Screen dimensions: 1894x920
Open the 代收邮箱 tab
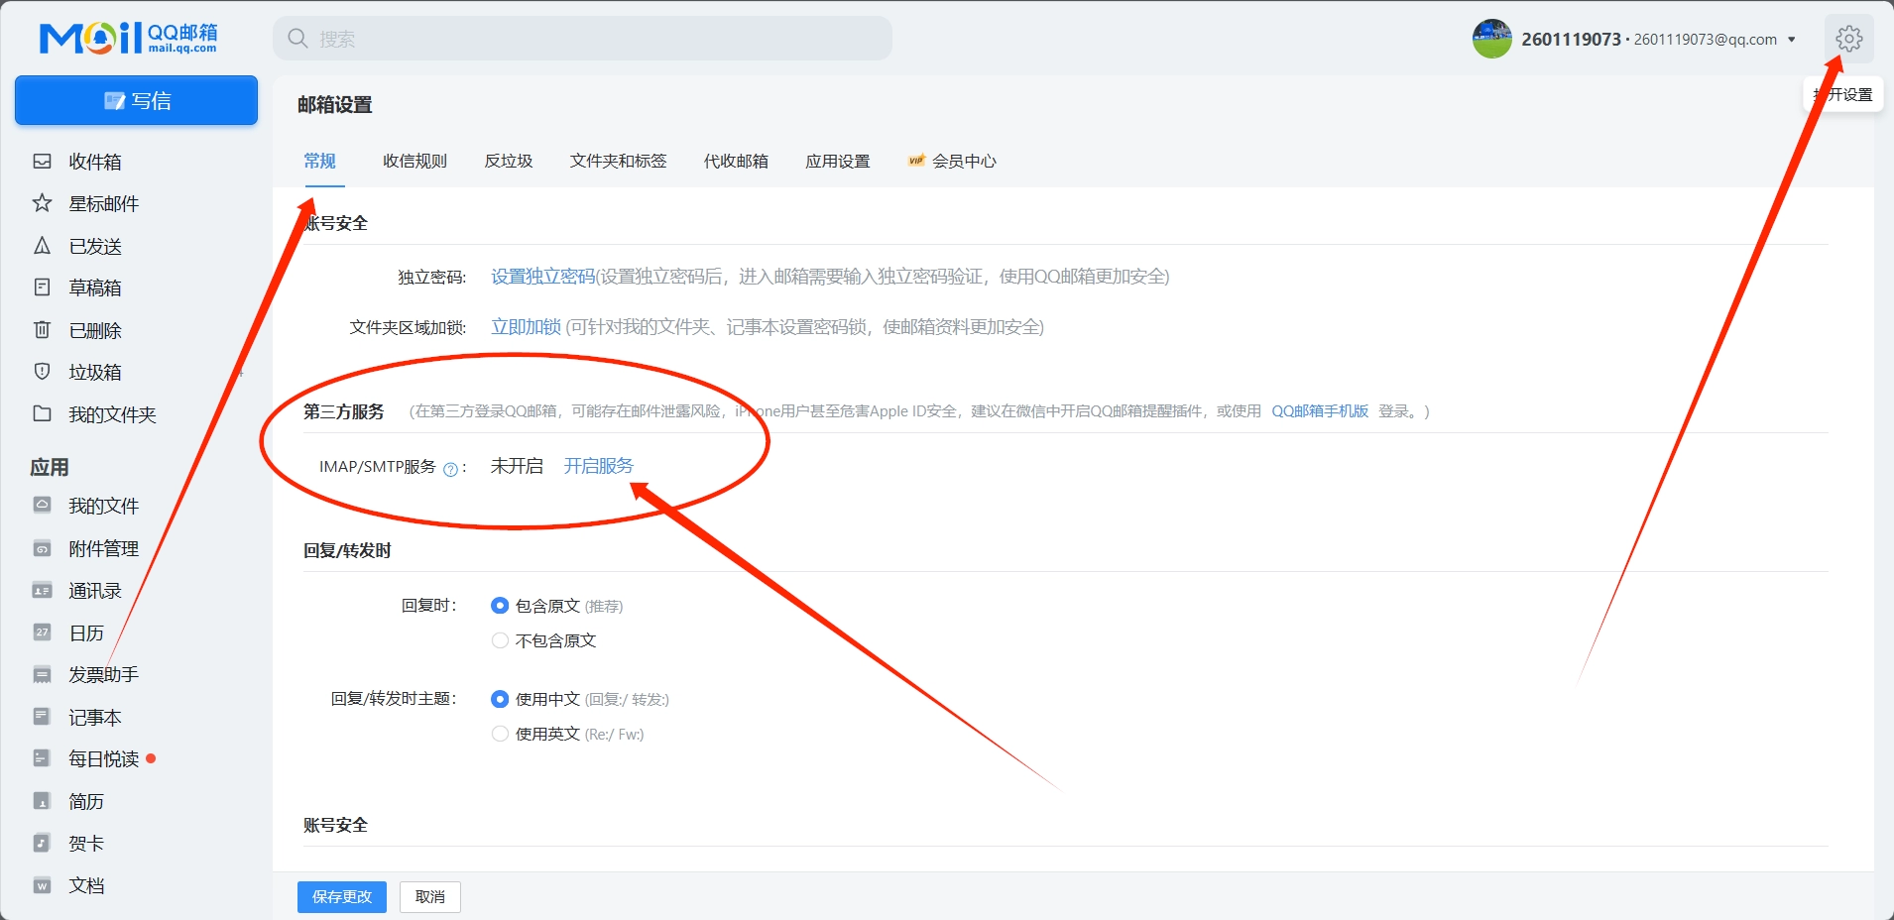[736, 161]
